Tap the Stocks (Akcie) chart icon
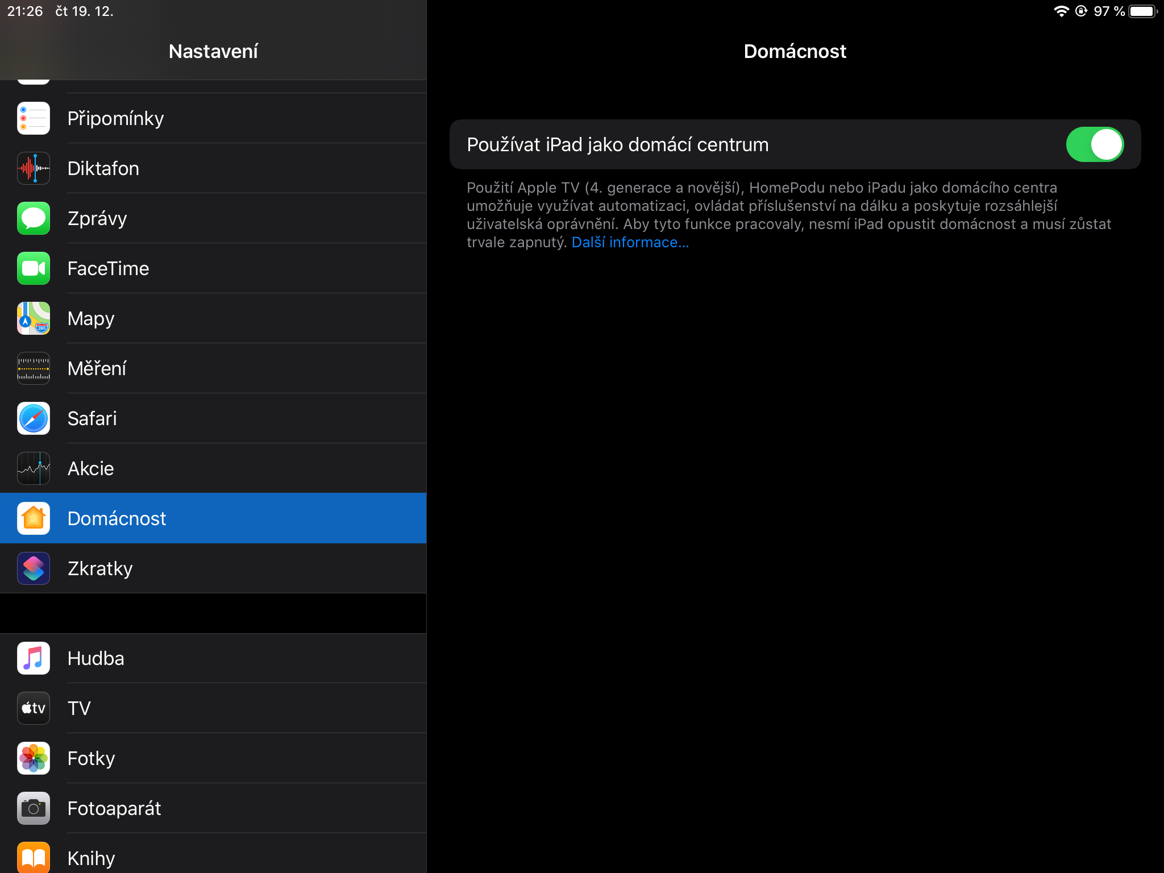Viewport: 1164px width, 873px height. (34, 468)
